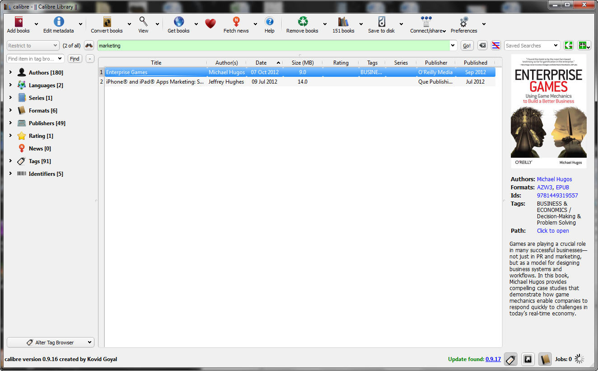Open Fetch news dropdown arrow
The image size is (598, 371).
pyautogui.click(x=255, y=24)
